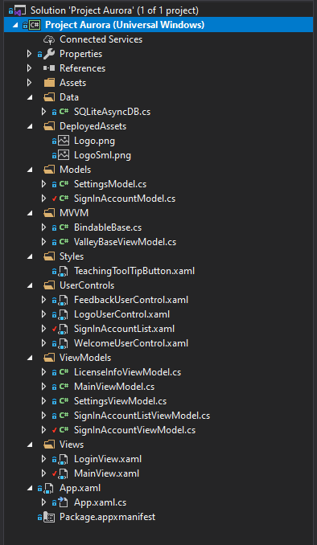Screen dimensions: 317x545
Task: Select SettingsViewModel.cs file name
Action: click(x=121, y=401)
